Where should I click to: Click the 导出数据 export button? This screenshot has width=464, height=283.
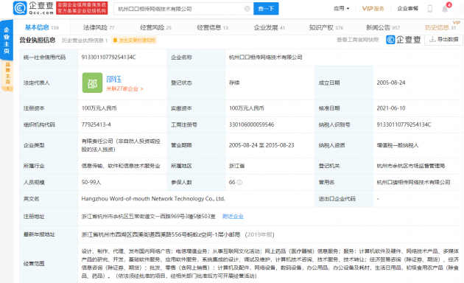pos(443,39)
